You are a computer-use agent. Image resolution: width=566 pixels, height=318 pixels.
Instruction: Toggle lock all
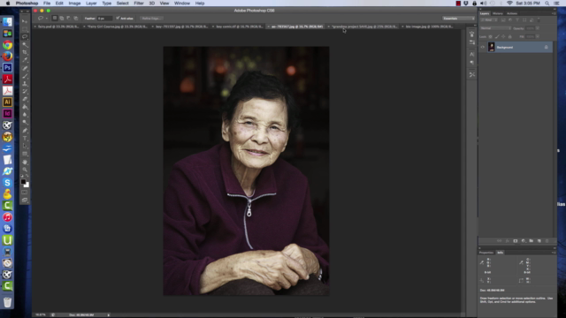[509, 37]
